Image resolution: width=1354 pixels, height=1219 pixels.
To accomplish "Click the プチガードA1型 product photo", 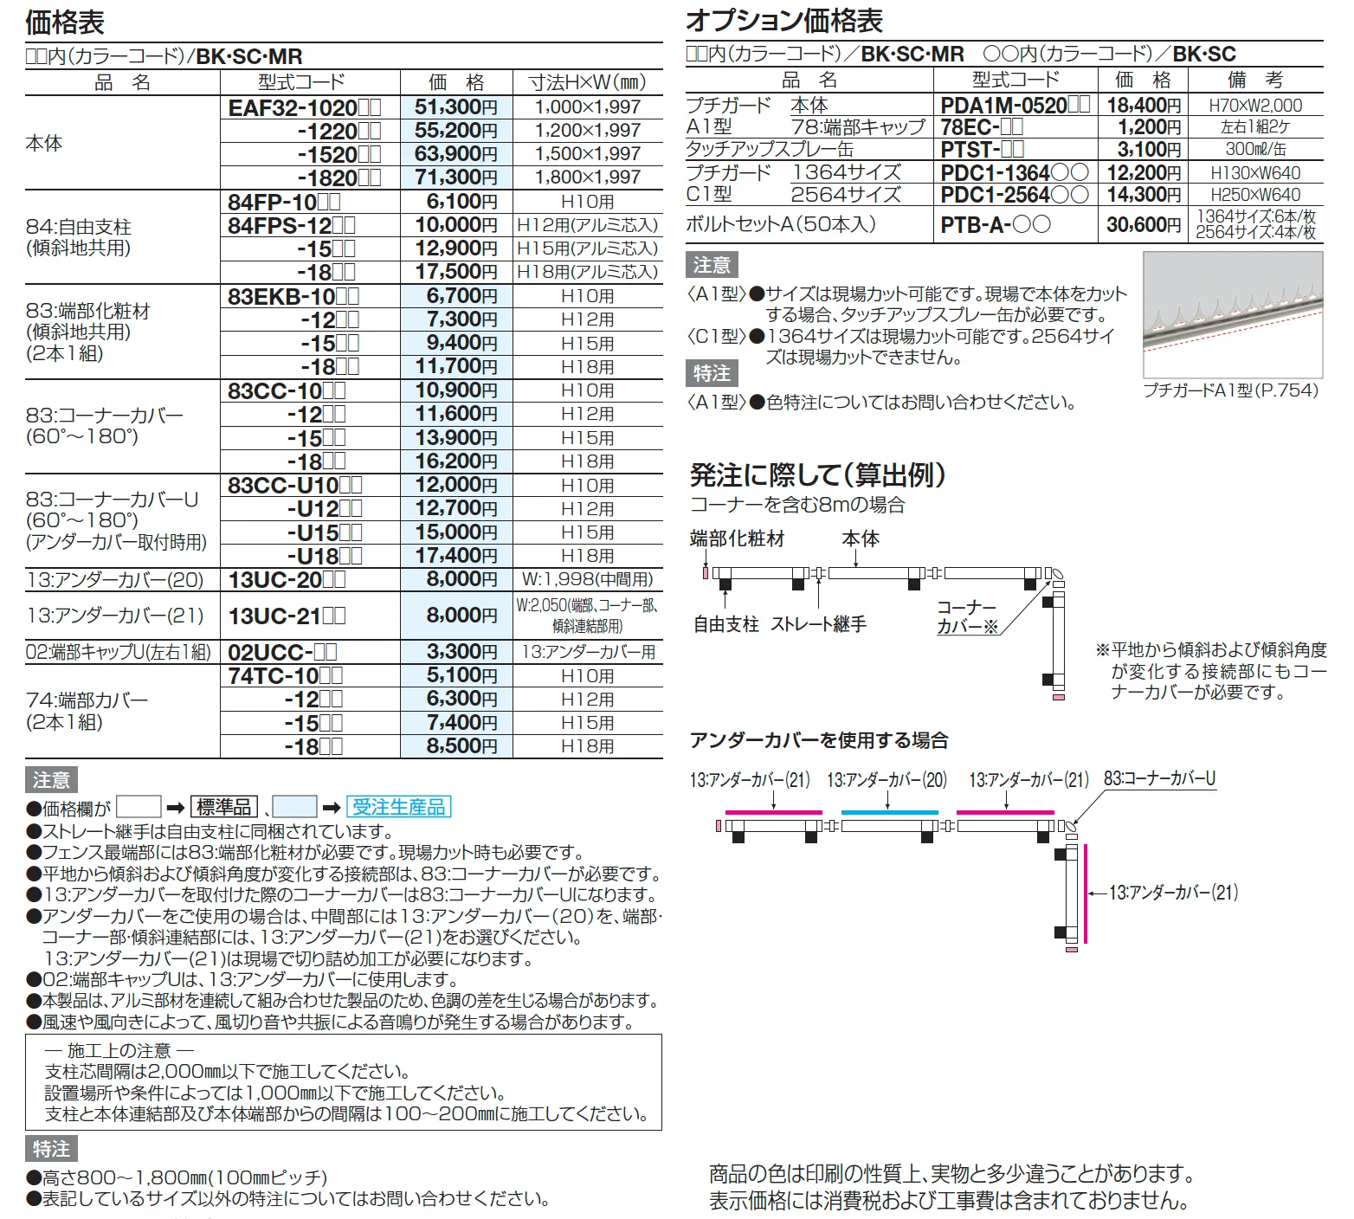I will pyautogui.click(x=1233, y=314).
